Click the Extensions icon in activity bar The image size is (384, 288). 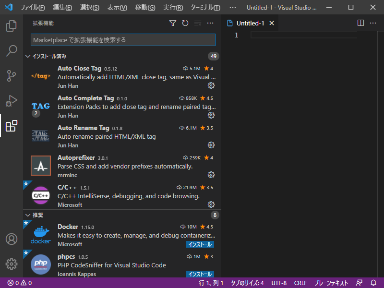click(x=12, y=126)
